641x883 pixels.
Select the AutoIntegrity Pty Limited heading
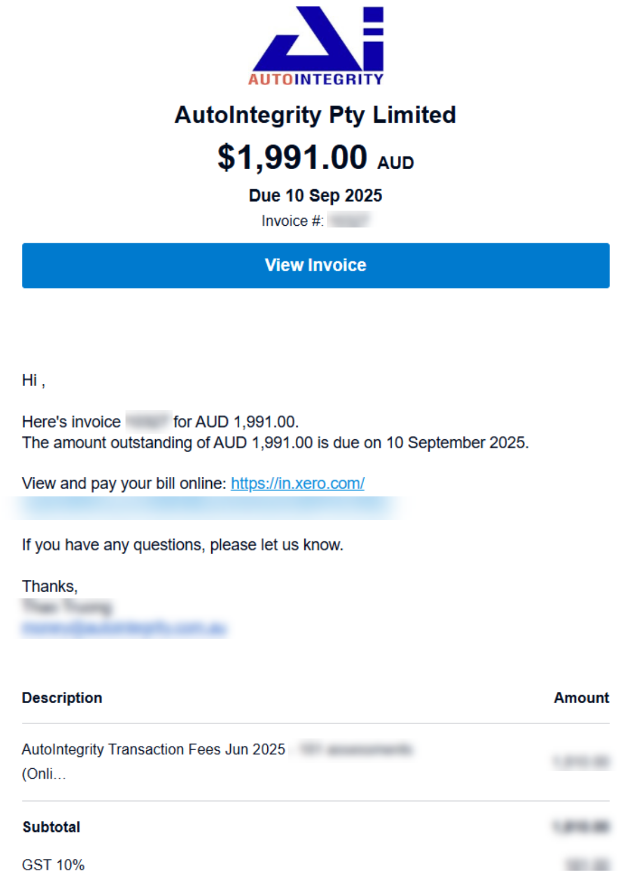click(x=315, y=115)
